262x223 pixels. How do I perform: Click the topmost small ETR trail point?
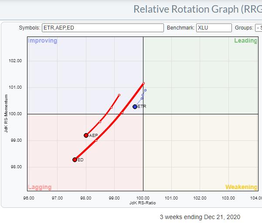point(145,90)
